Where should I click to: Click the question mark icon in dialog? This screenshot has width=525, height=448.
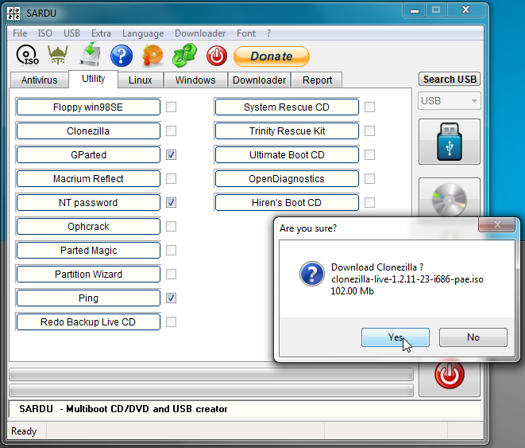pyautogui.click(x=311, y=274)
